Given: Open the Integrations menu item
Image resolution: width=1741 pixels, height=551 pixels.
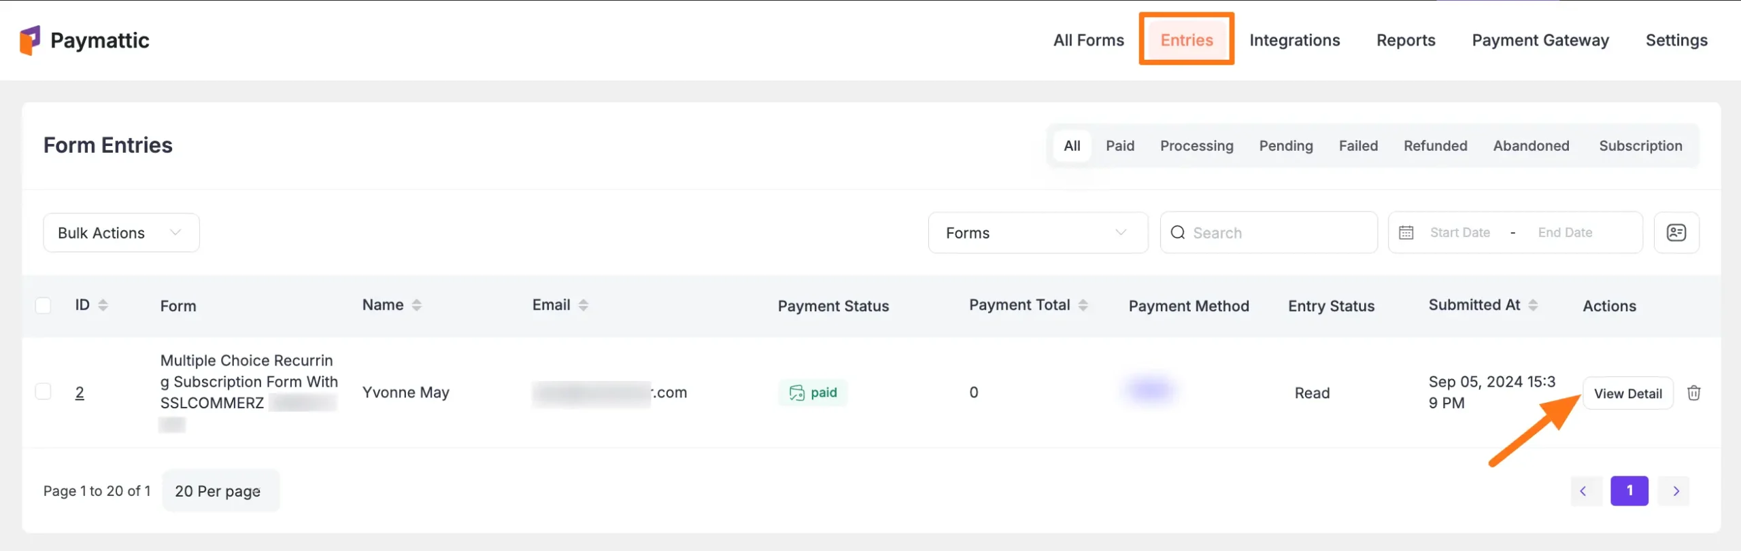Looking at the screenshot, I should 1294,40.
